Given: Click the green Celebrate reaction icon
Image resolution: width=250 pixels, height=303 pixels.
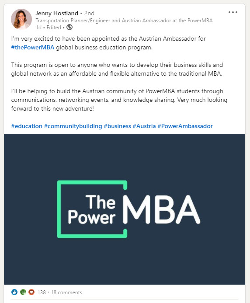Looking at the screenshot, I should (23, 292).
